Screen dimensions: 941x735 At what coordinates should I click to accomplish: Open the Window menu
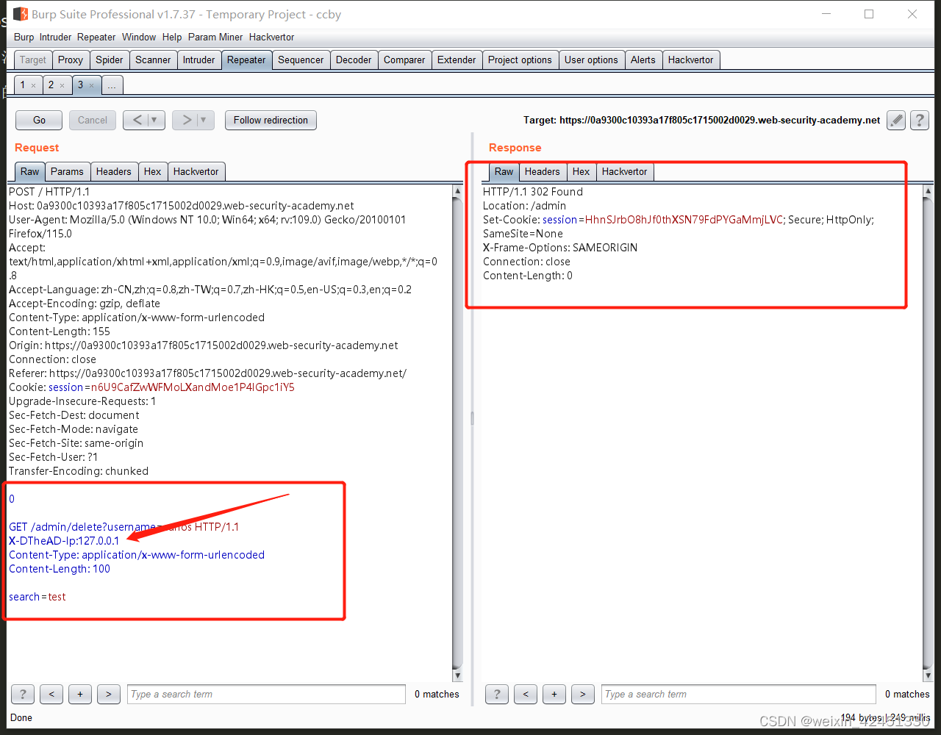(x=139, y=37)
